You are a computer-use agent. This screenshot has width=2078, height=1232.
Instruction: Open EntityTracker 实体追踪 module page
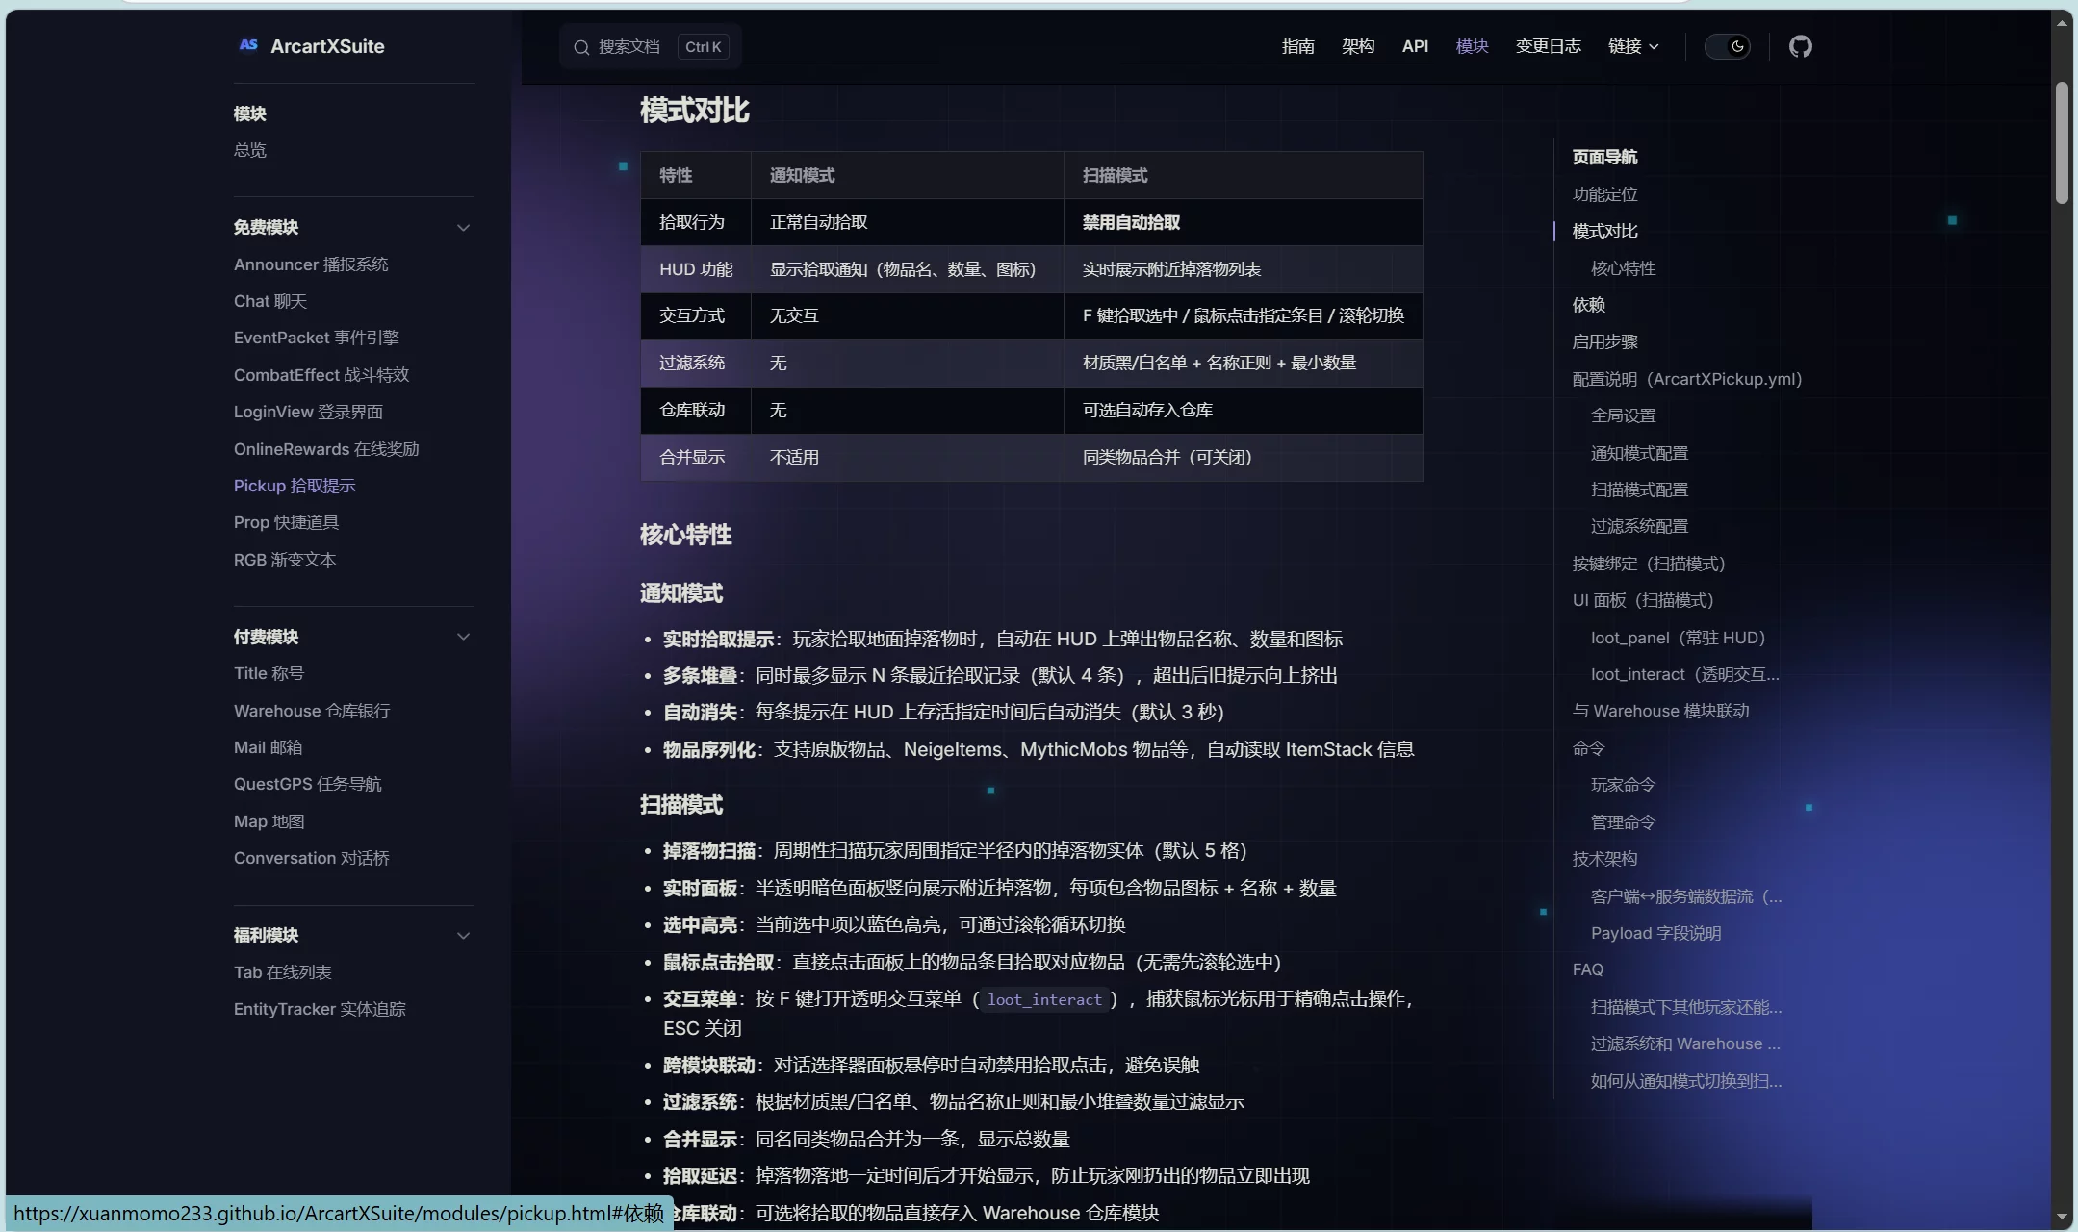point(320,1009)
